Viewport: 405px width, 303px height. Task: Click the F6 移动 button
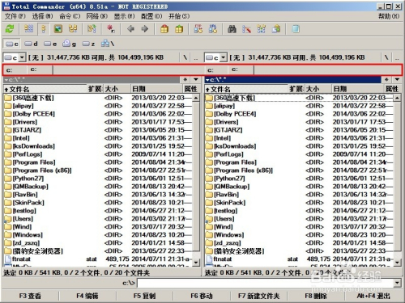(x=202, y=296)
